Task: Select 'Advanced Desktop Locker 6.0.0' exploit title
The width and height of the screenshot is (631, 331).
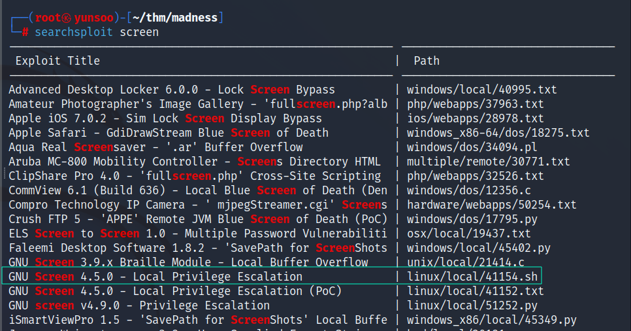Action: coord(172,90)
